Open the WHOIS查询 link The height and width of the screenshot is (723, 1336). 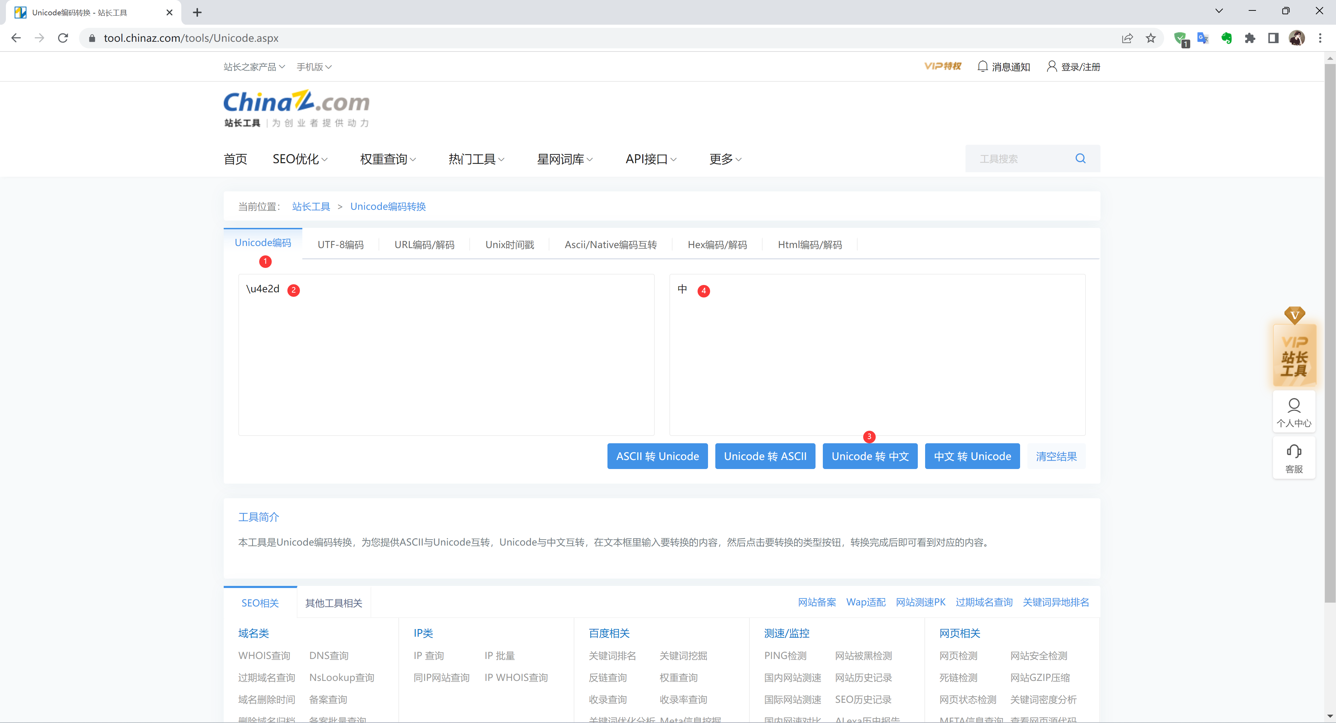tap(264, 656)
